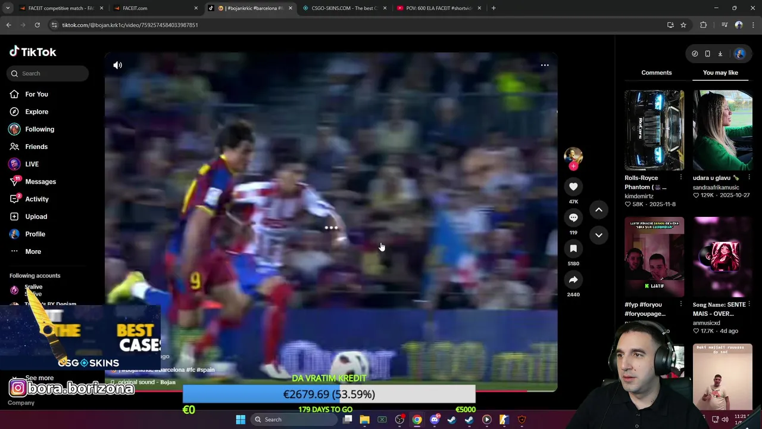Click the download desktop app icon
Screen dimensions: 762x429
pos(720,54)
